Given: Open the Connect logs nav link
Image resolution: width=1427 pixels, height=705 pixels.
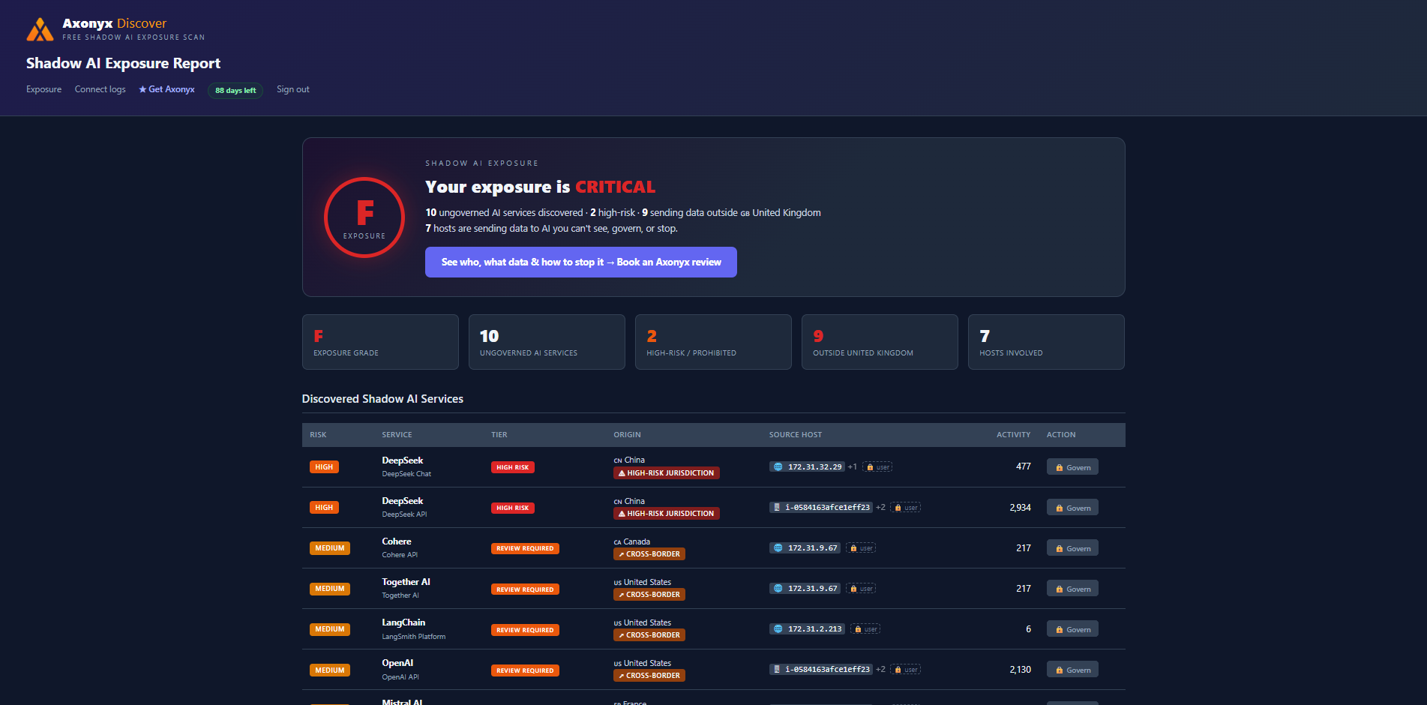Looking at the screenshot, I should click(x=100, y=89).
